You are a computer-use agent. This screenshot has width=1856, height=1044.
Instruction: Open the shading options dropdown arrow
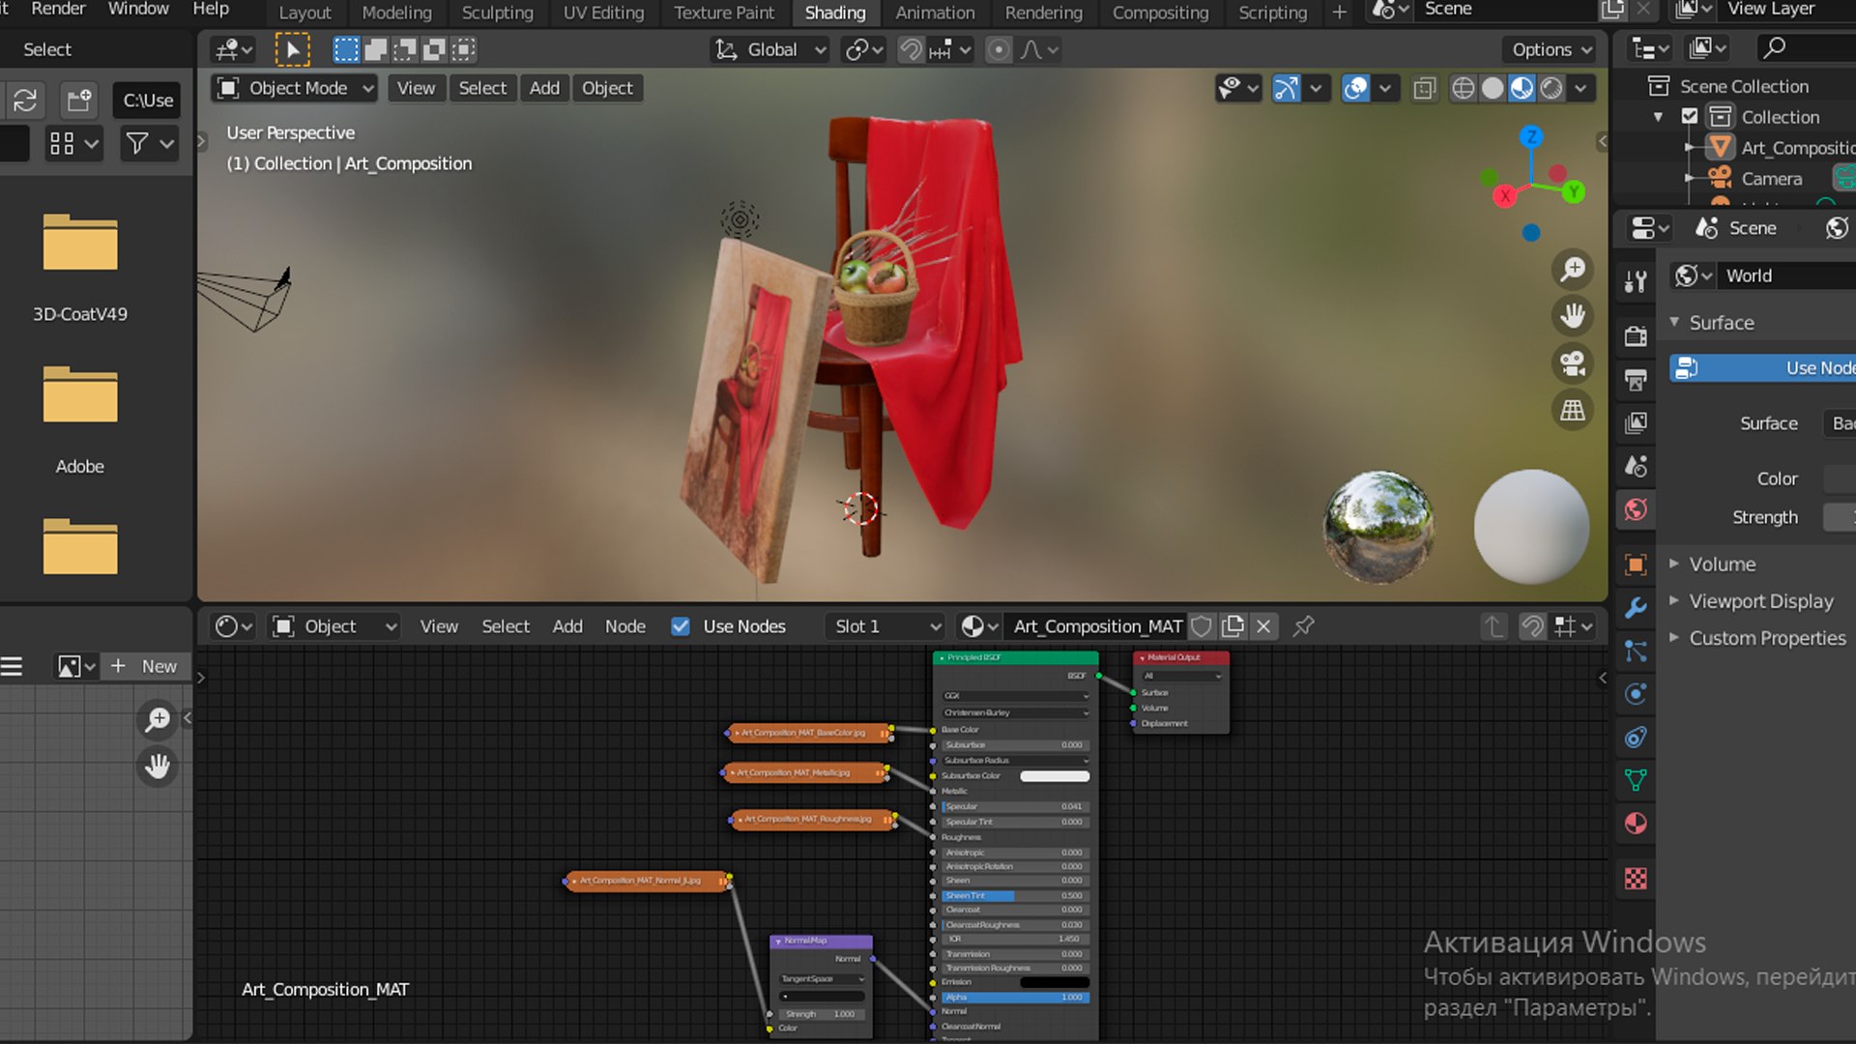pyautogui.click(x=1580, y=89)
